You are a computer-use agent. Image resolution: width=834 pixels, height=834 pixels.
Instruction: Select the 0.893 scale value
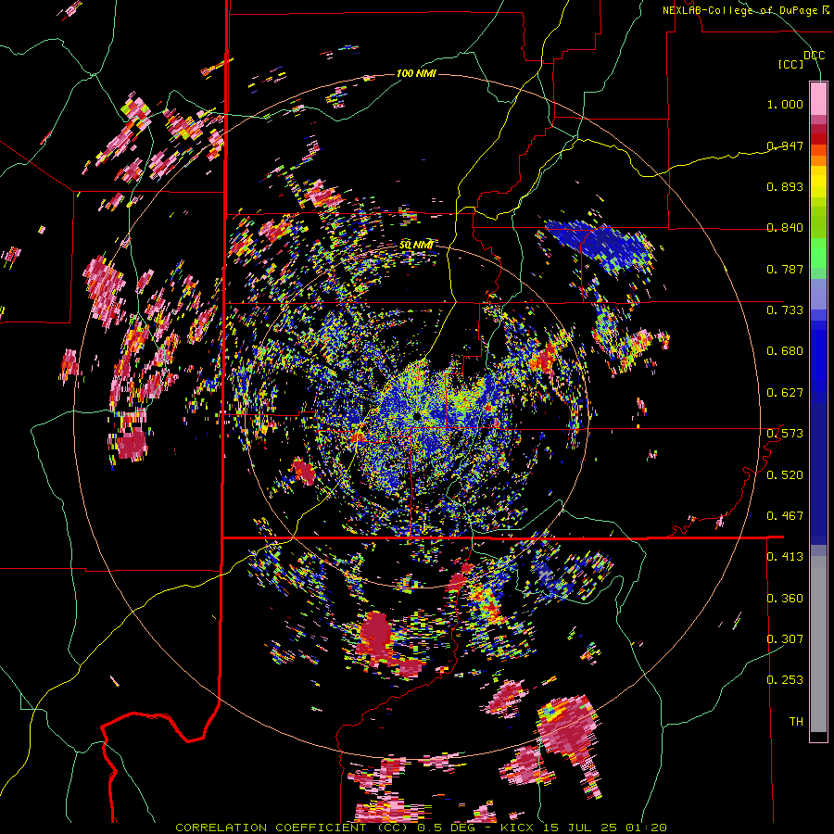pos(785,186)
